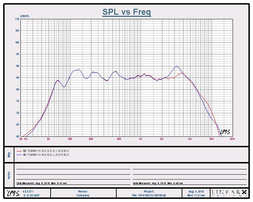Click the red line legend marker for curve 15
Screen dimensions: 253x202
[x=19, y=151]
